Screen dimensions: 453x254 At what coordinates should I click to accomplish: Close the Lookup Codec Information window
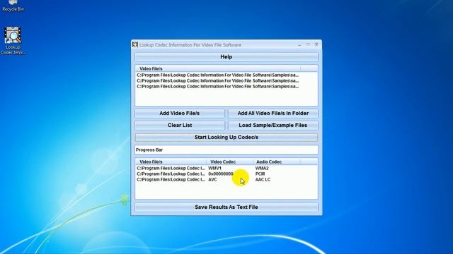[x=316, y=44]
